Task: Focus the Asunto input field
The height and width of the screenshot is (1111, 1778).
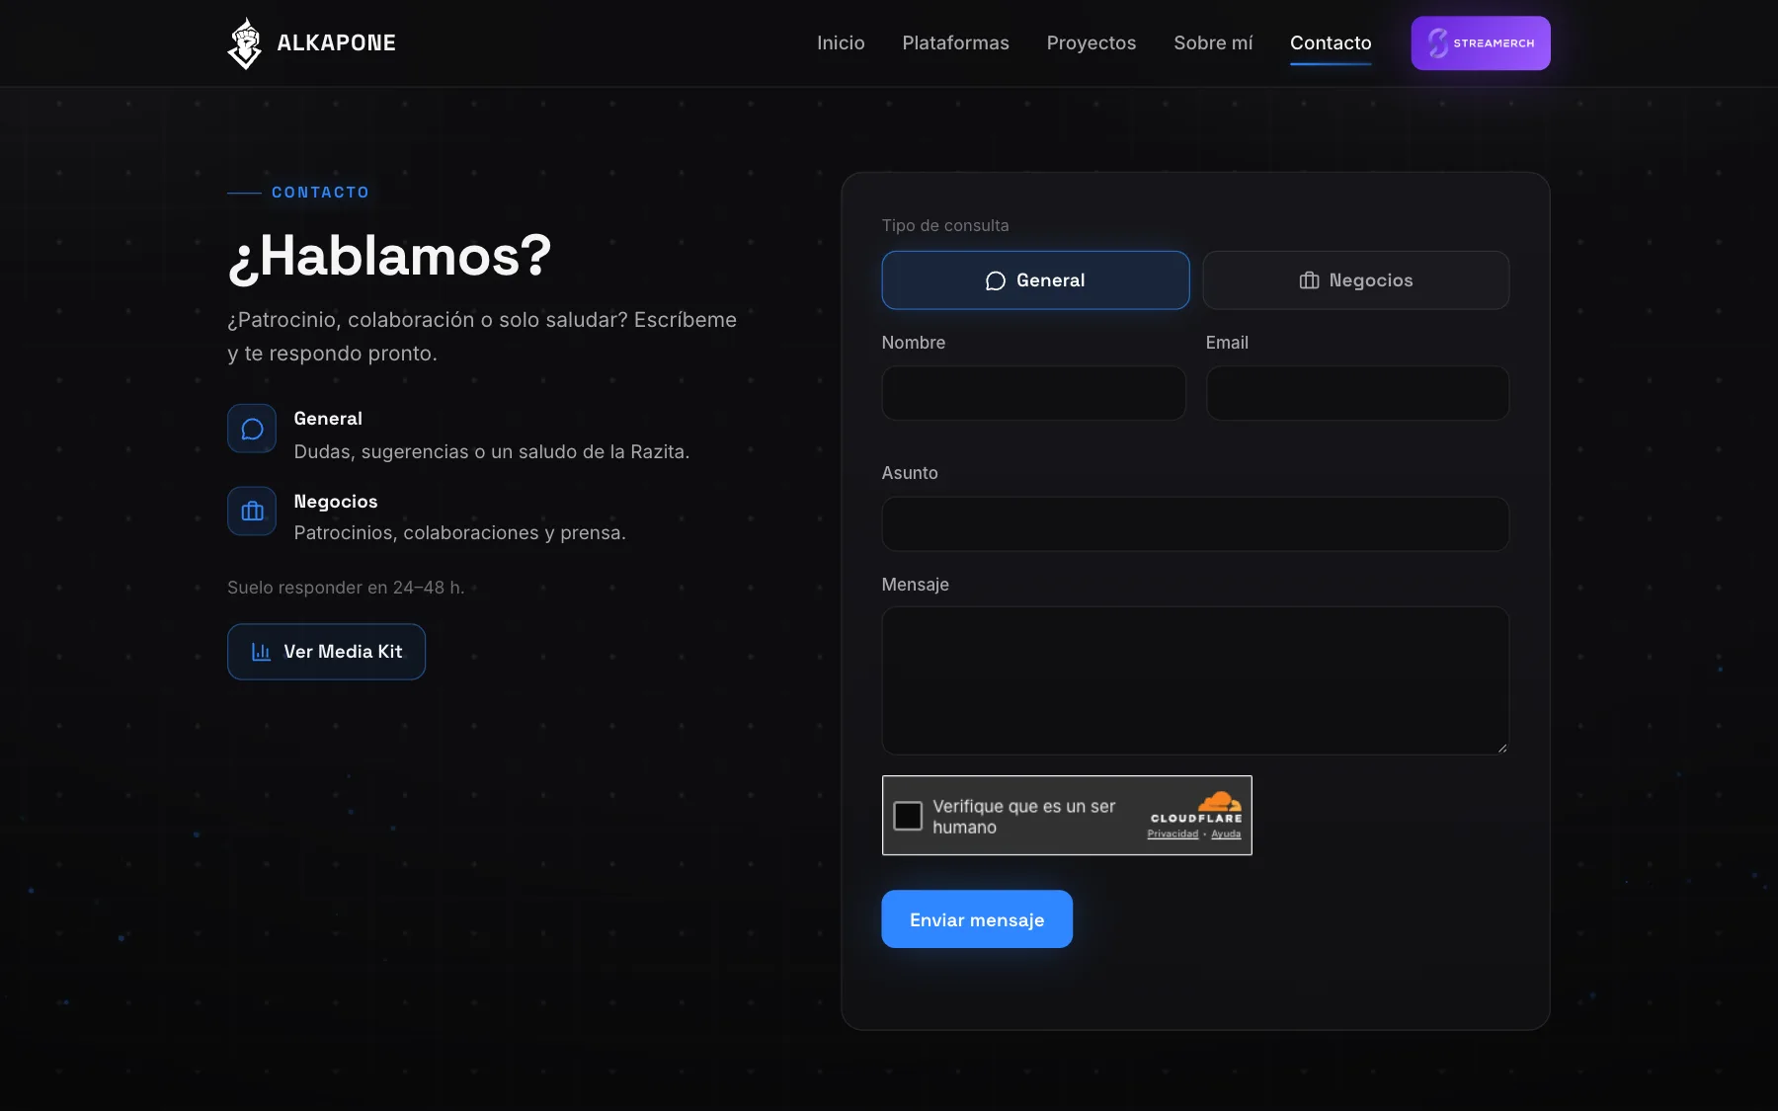Action: (x=1195, y=523)
